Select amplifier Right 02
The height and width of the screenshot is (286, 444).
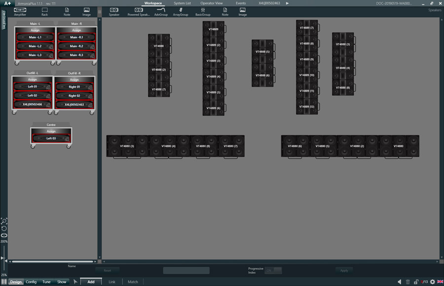74,96
